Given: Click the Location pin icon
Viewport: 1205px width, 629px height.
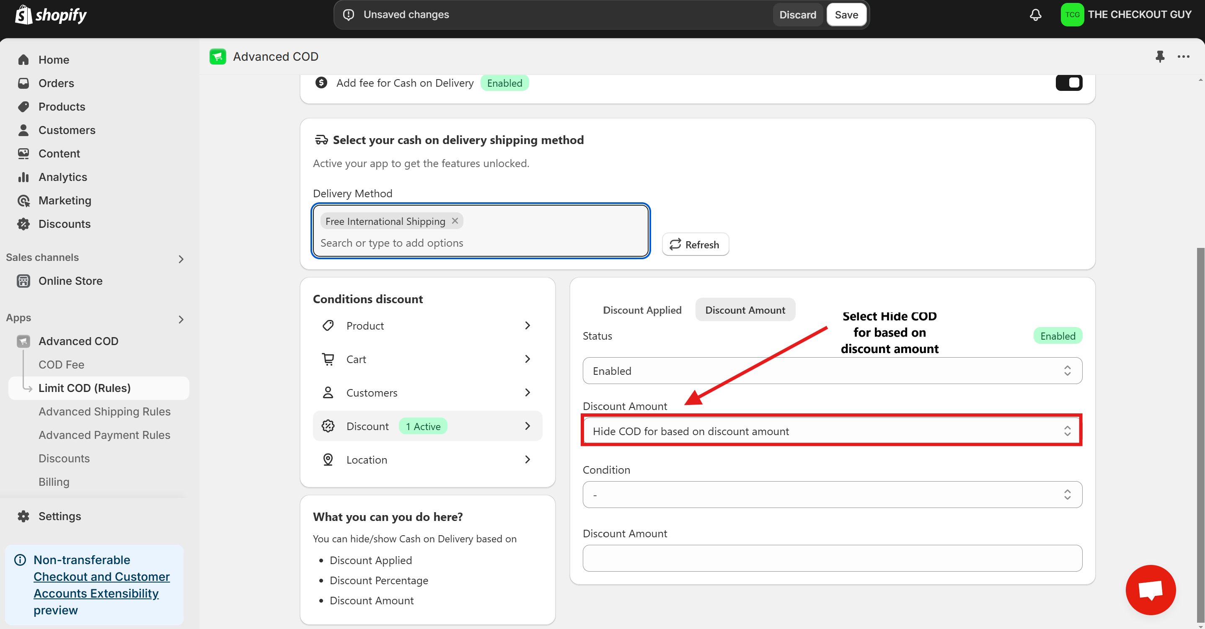Looking at the screenshot, I should (328, 460).
